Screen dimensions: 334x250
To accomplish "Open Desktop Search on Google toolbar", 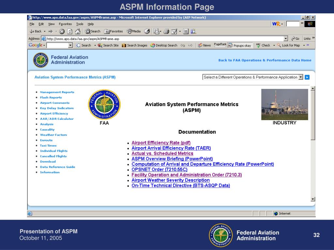I will [x=164, y=45].
